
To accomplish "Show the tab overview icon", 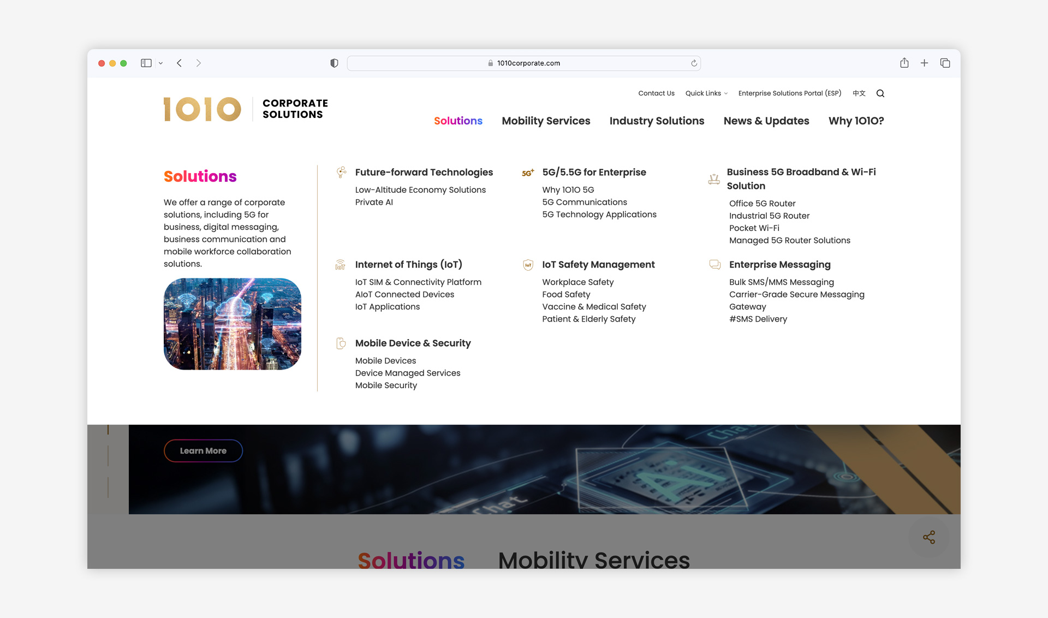I will click(x=945, y=63).
